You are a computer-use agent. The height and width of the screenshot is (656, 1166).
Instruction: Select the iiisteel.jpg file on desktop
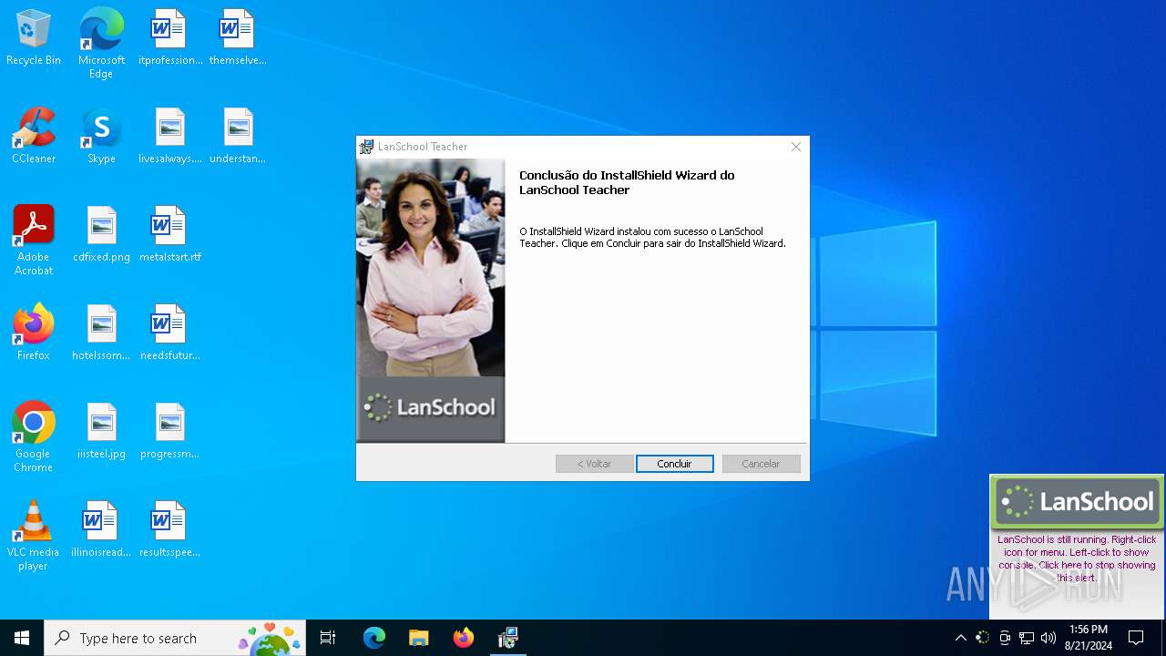101,432
